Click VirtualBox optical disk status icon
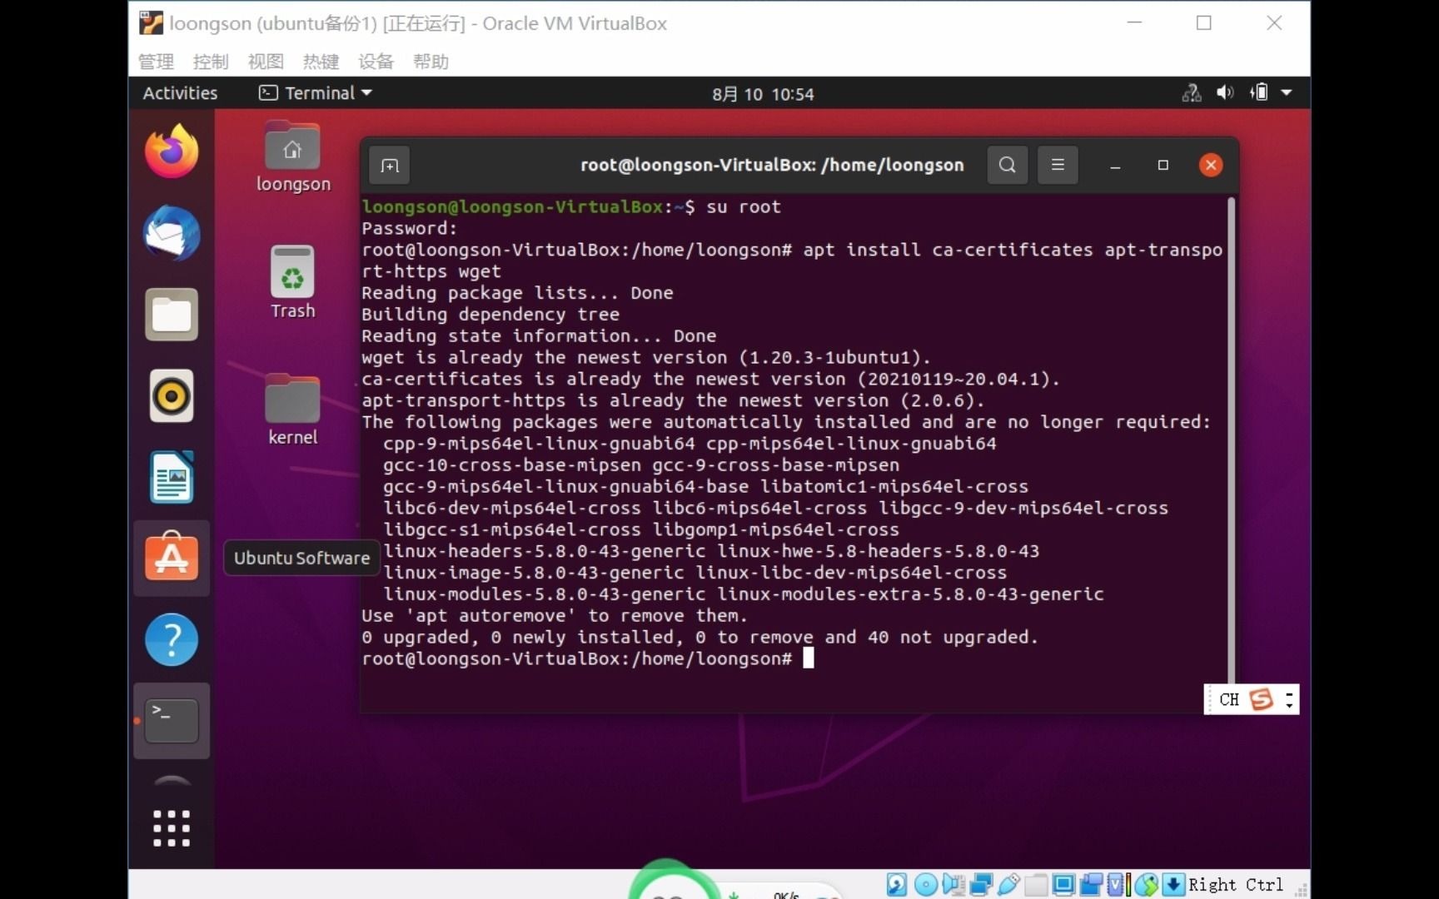Screen dimensions: 1439x899 click(925, 884)
